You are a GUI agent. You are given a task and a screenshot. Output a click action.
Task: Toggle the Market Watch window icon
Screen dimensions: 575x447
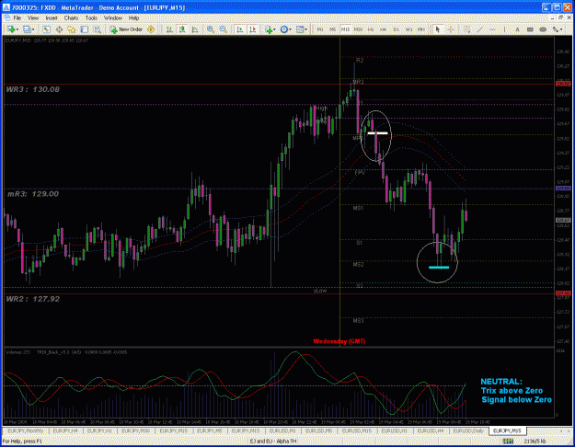tap(46, 29)
